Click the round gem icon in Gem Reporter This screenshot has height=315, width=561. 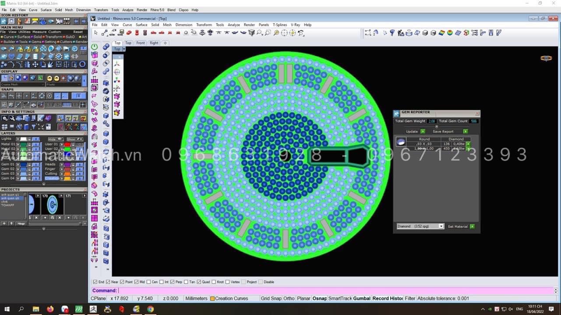coord(400,142)
